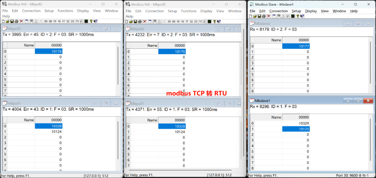Select value 10176 in left window's Mbpoll2
The image size is (376, 178).
click(49, 51)
